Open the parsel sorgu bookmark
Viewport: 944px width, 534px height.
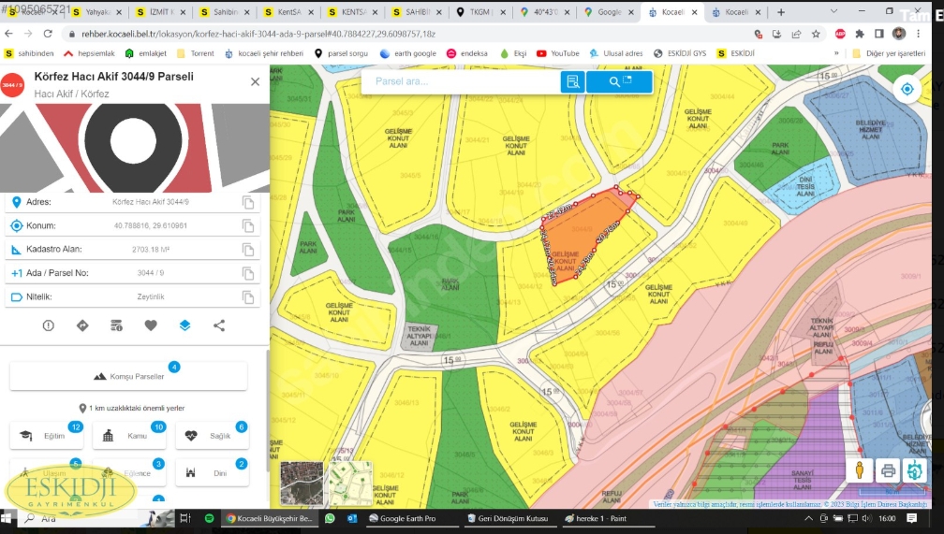click(x=341, y=53)
